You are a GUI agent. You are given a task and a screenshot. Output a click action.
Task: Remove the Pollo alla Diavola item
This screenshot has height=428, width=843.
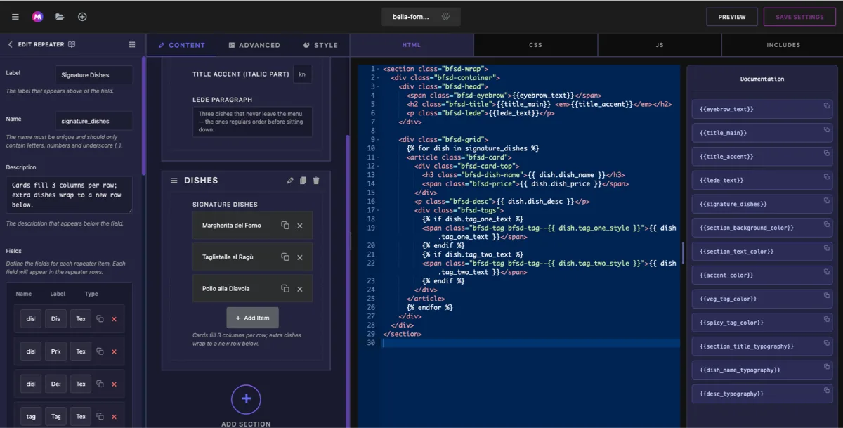(x=300, y=289)
